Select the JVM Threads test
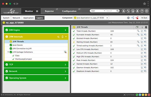Viewport: 151px width, 97px height. pyautogui.click(x=36, y=41)
